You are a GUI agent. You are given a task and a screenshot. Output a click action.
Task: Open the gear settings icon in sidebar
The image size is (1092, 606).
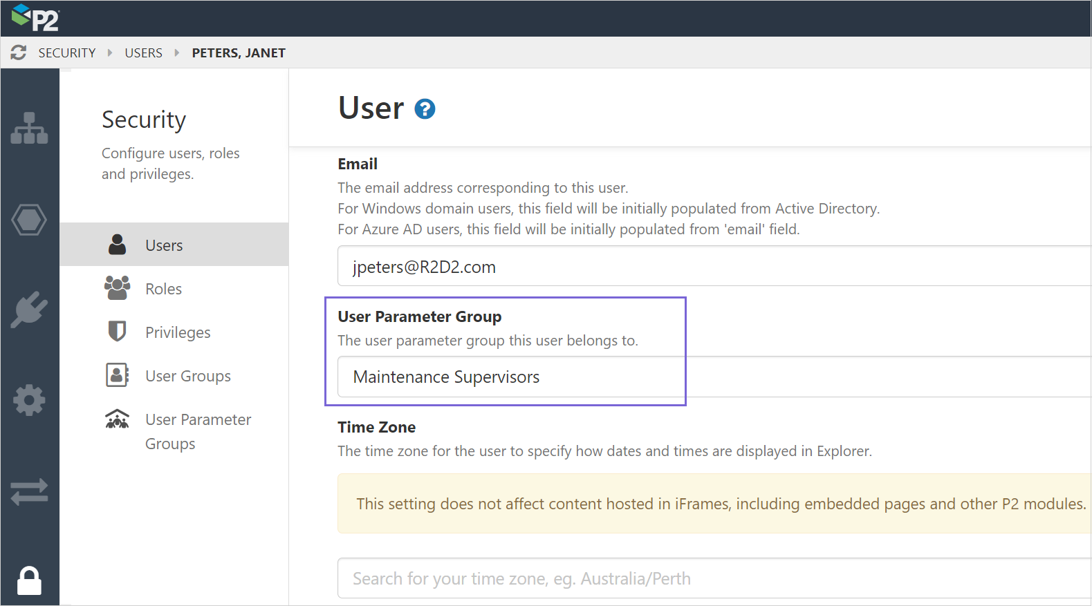(x=29, y=400)
